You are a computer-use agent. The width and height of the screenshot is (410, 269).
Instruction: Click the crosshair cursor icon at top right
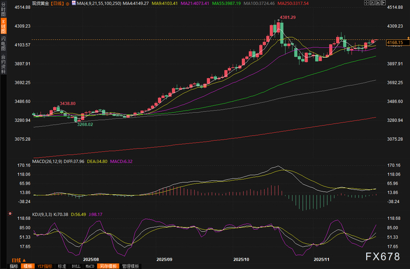tap(366, 3)
